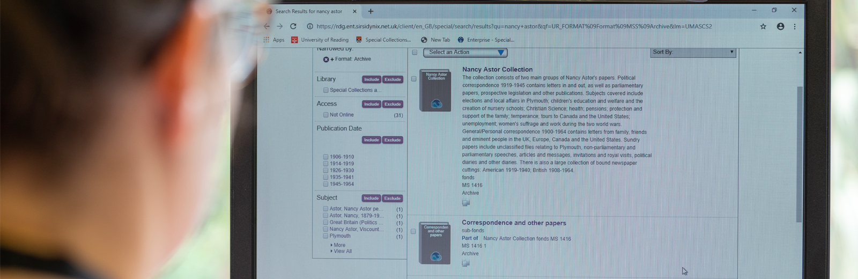Click icon below Archive in Nancy Astor Collection

[x=465, y=203]
